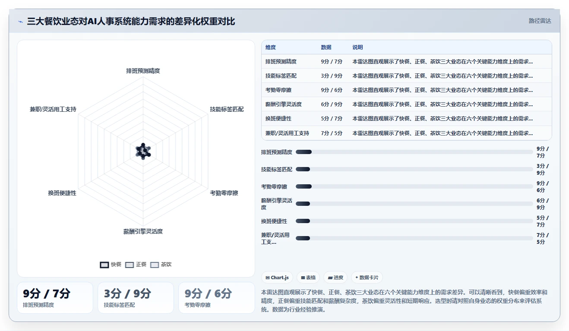Viewport: 569px width, 331px height.
Task: Click 5分 / 7分 in the table
Action: tap(332, 119)
